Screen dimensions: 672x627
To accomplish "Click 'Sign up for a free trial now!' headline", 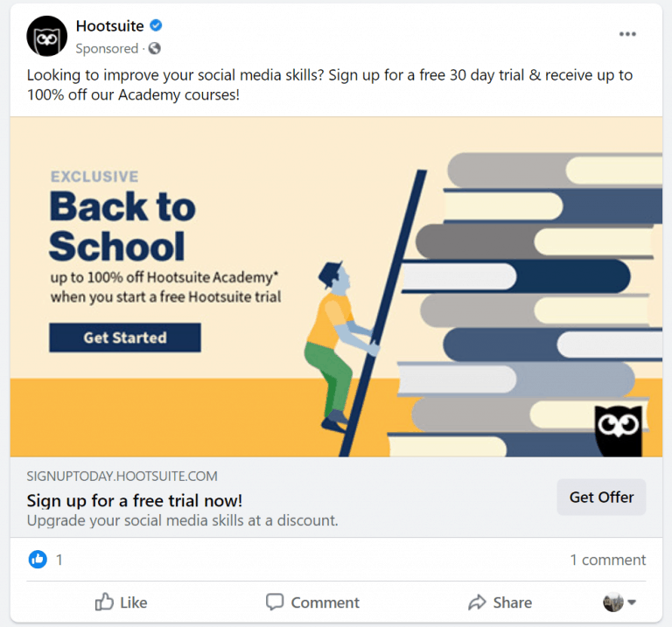I will [x=135, y=501].
